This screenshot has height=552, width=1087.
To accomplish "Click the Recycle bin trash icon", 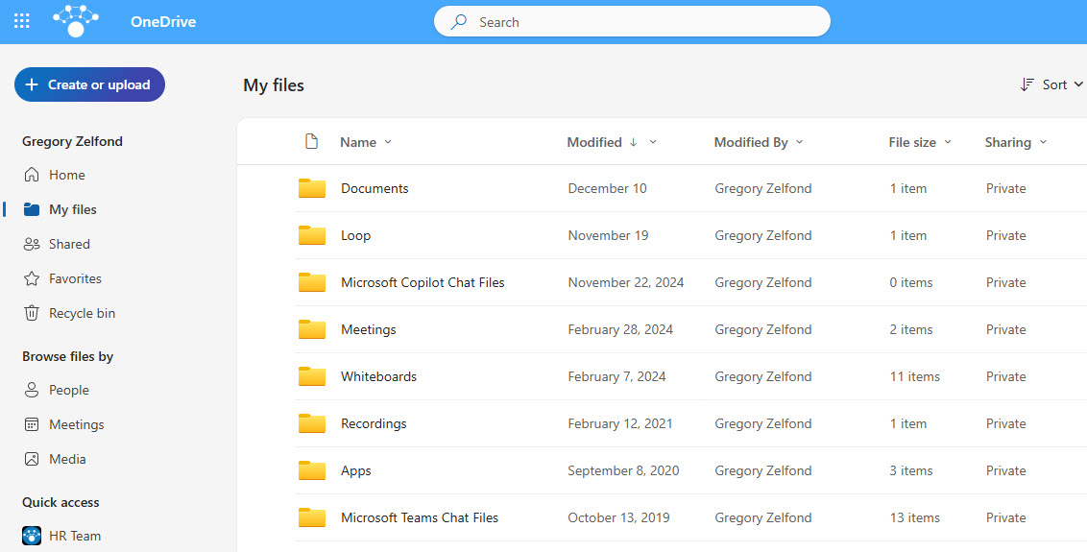I will point(32,313).
